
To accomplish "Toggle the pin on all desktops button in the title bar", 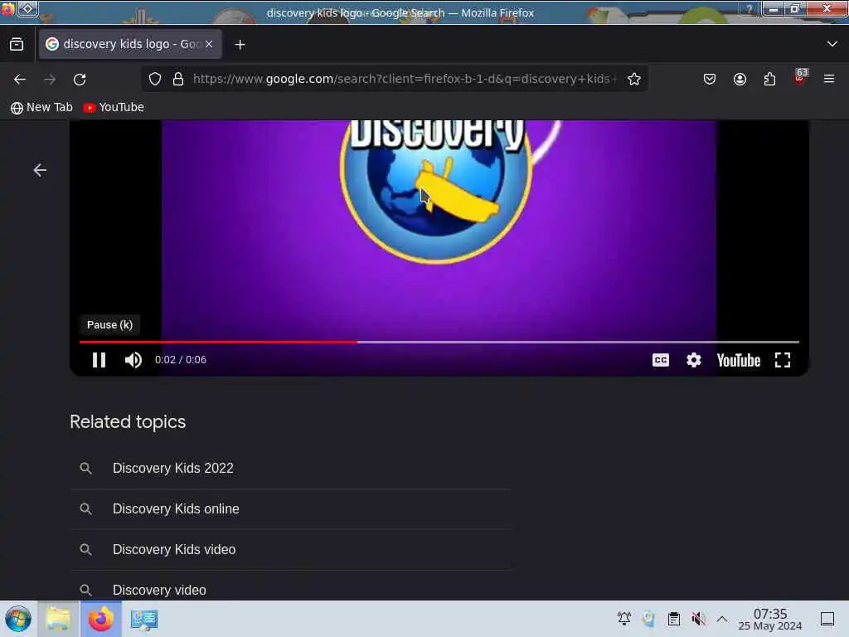I will point(28,8).
